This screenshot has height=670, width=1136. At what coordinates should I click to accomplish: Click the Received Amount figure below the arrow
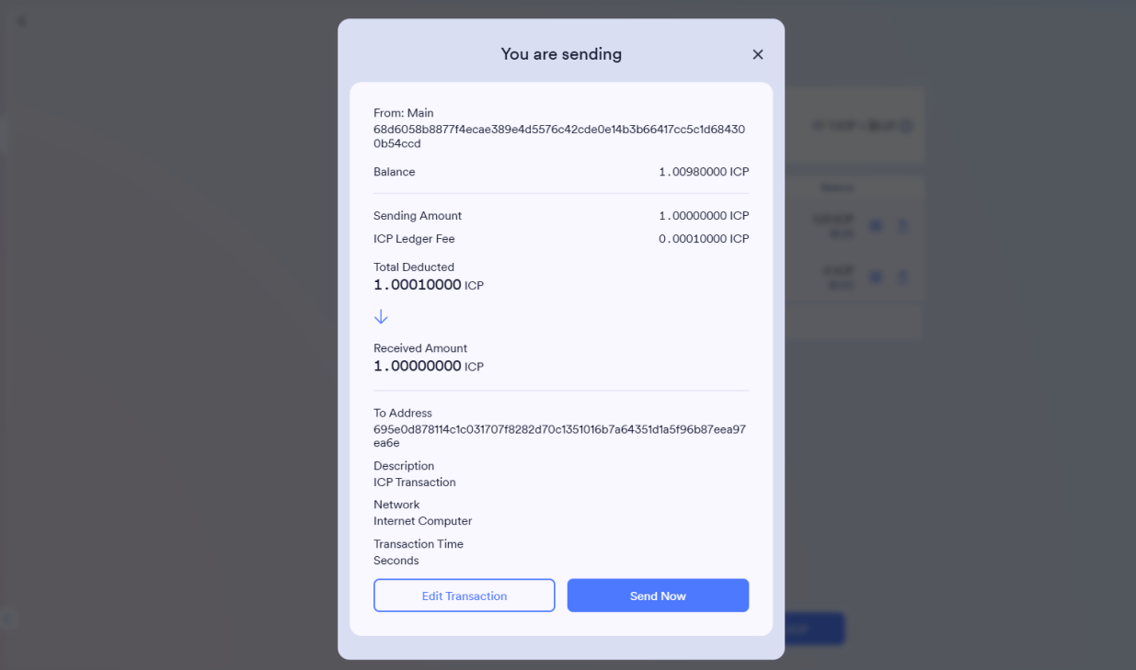[x=419, y=366]
